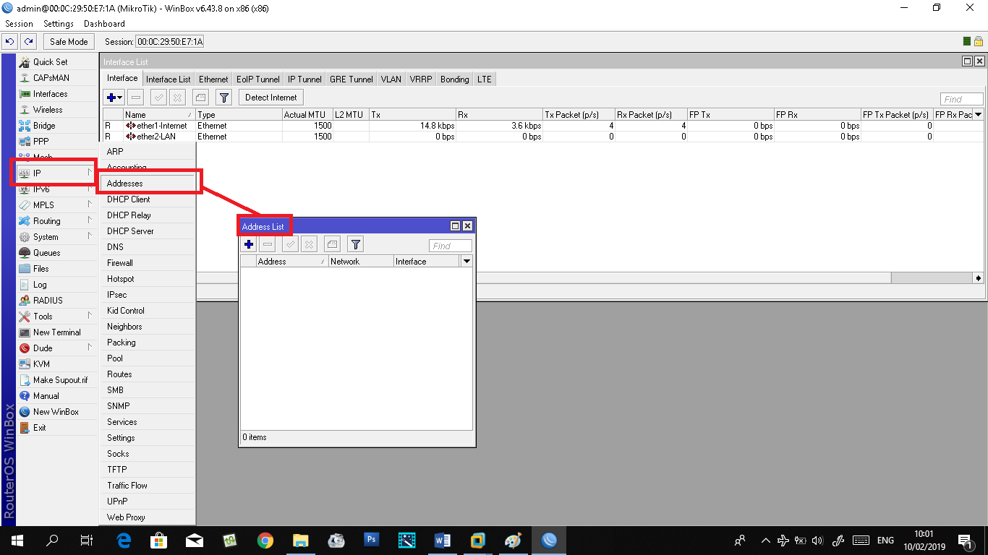This screenshot has height=555, width=988.
Task: Select DHCP Client in IP submenu
Action: pos(148,199)
